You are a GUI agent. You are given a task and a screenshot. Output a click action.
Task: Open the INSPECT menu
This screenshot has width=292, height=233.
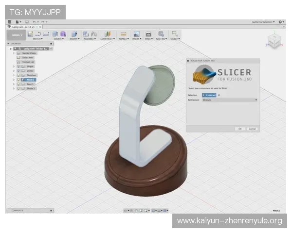[x=124, y=39]
